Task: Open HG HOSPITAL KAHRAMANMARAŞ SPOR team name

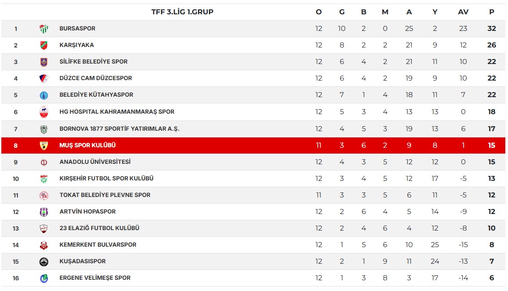Action: point(117,112)
